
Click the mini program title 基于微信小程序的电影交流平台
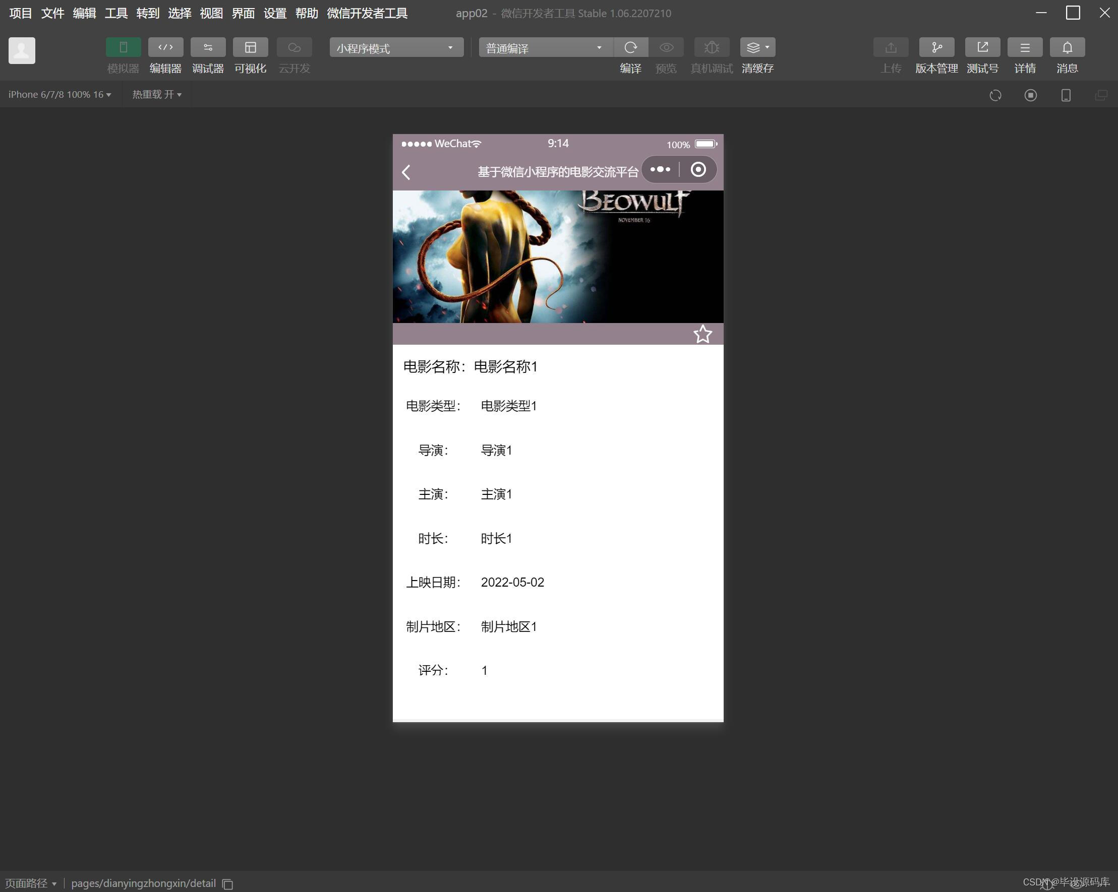tap(558, 171)
